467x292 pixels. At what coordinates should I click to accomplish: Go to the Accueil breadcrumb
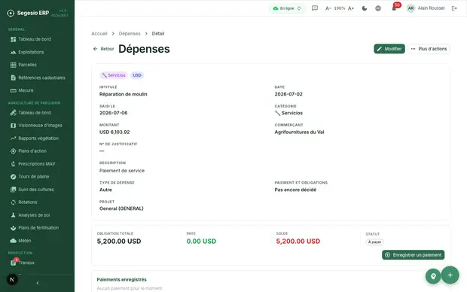[99, 34]
